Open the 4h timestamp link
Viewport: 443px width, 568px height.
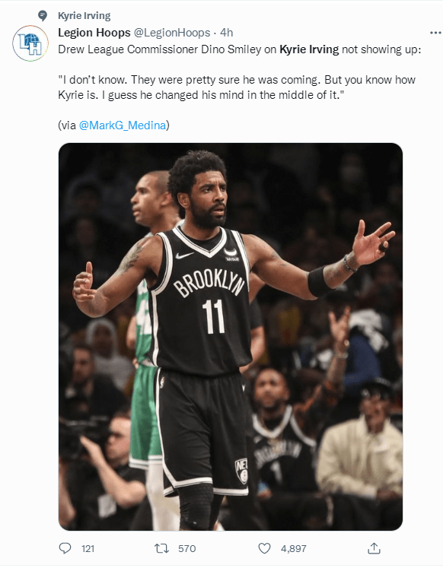tap(227, 33)
